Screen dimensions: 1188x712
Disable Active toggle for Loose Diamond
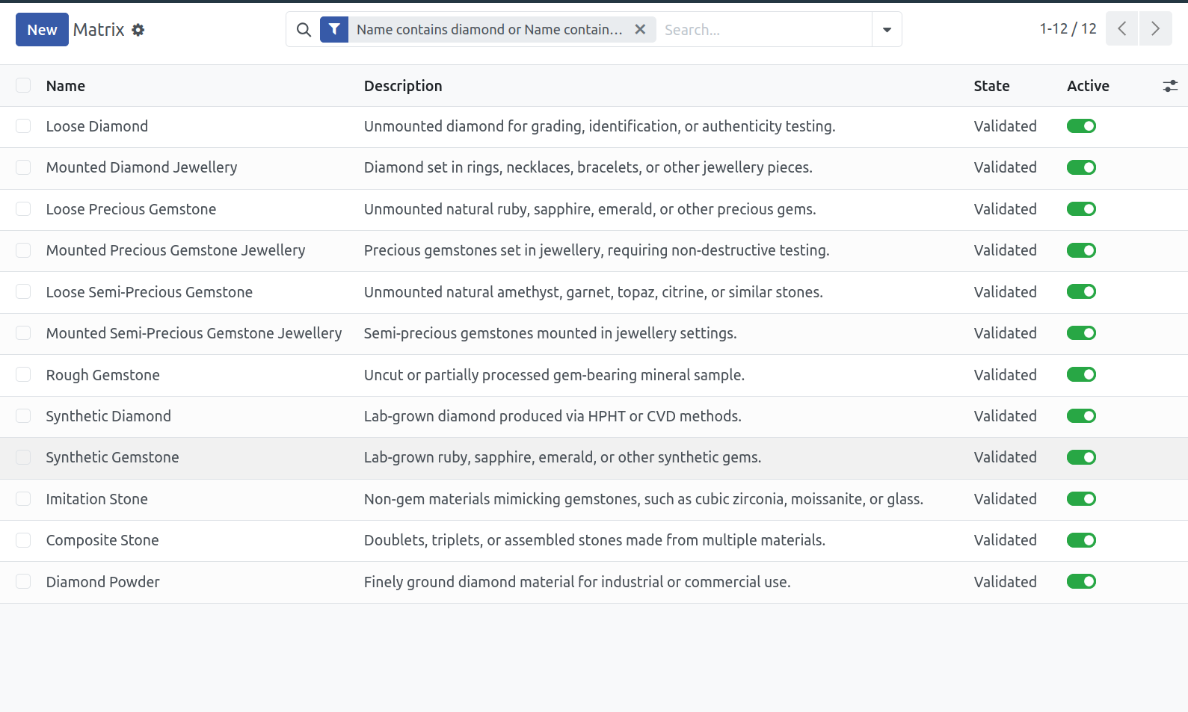(x=1081, y=126)
